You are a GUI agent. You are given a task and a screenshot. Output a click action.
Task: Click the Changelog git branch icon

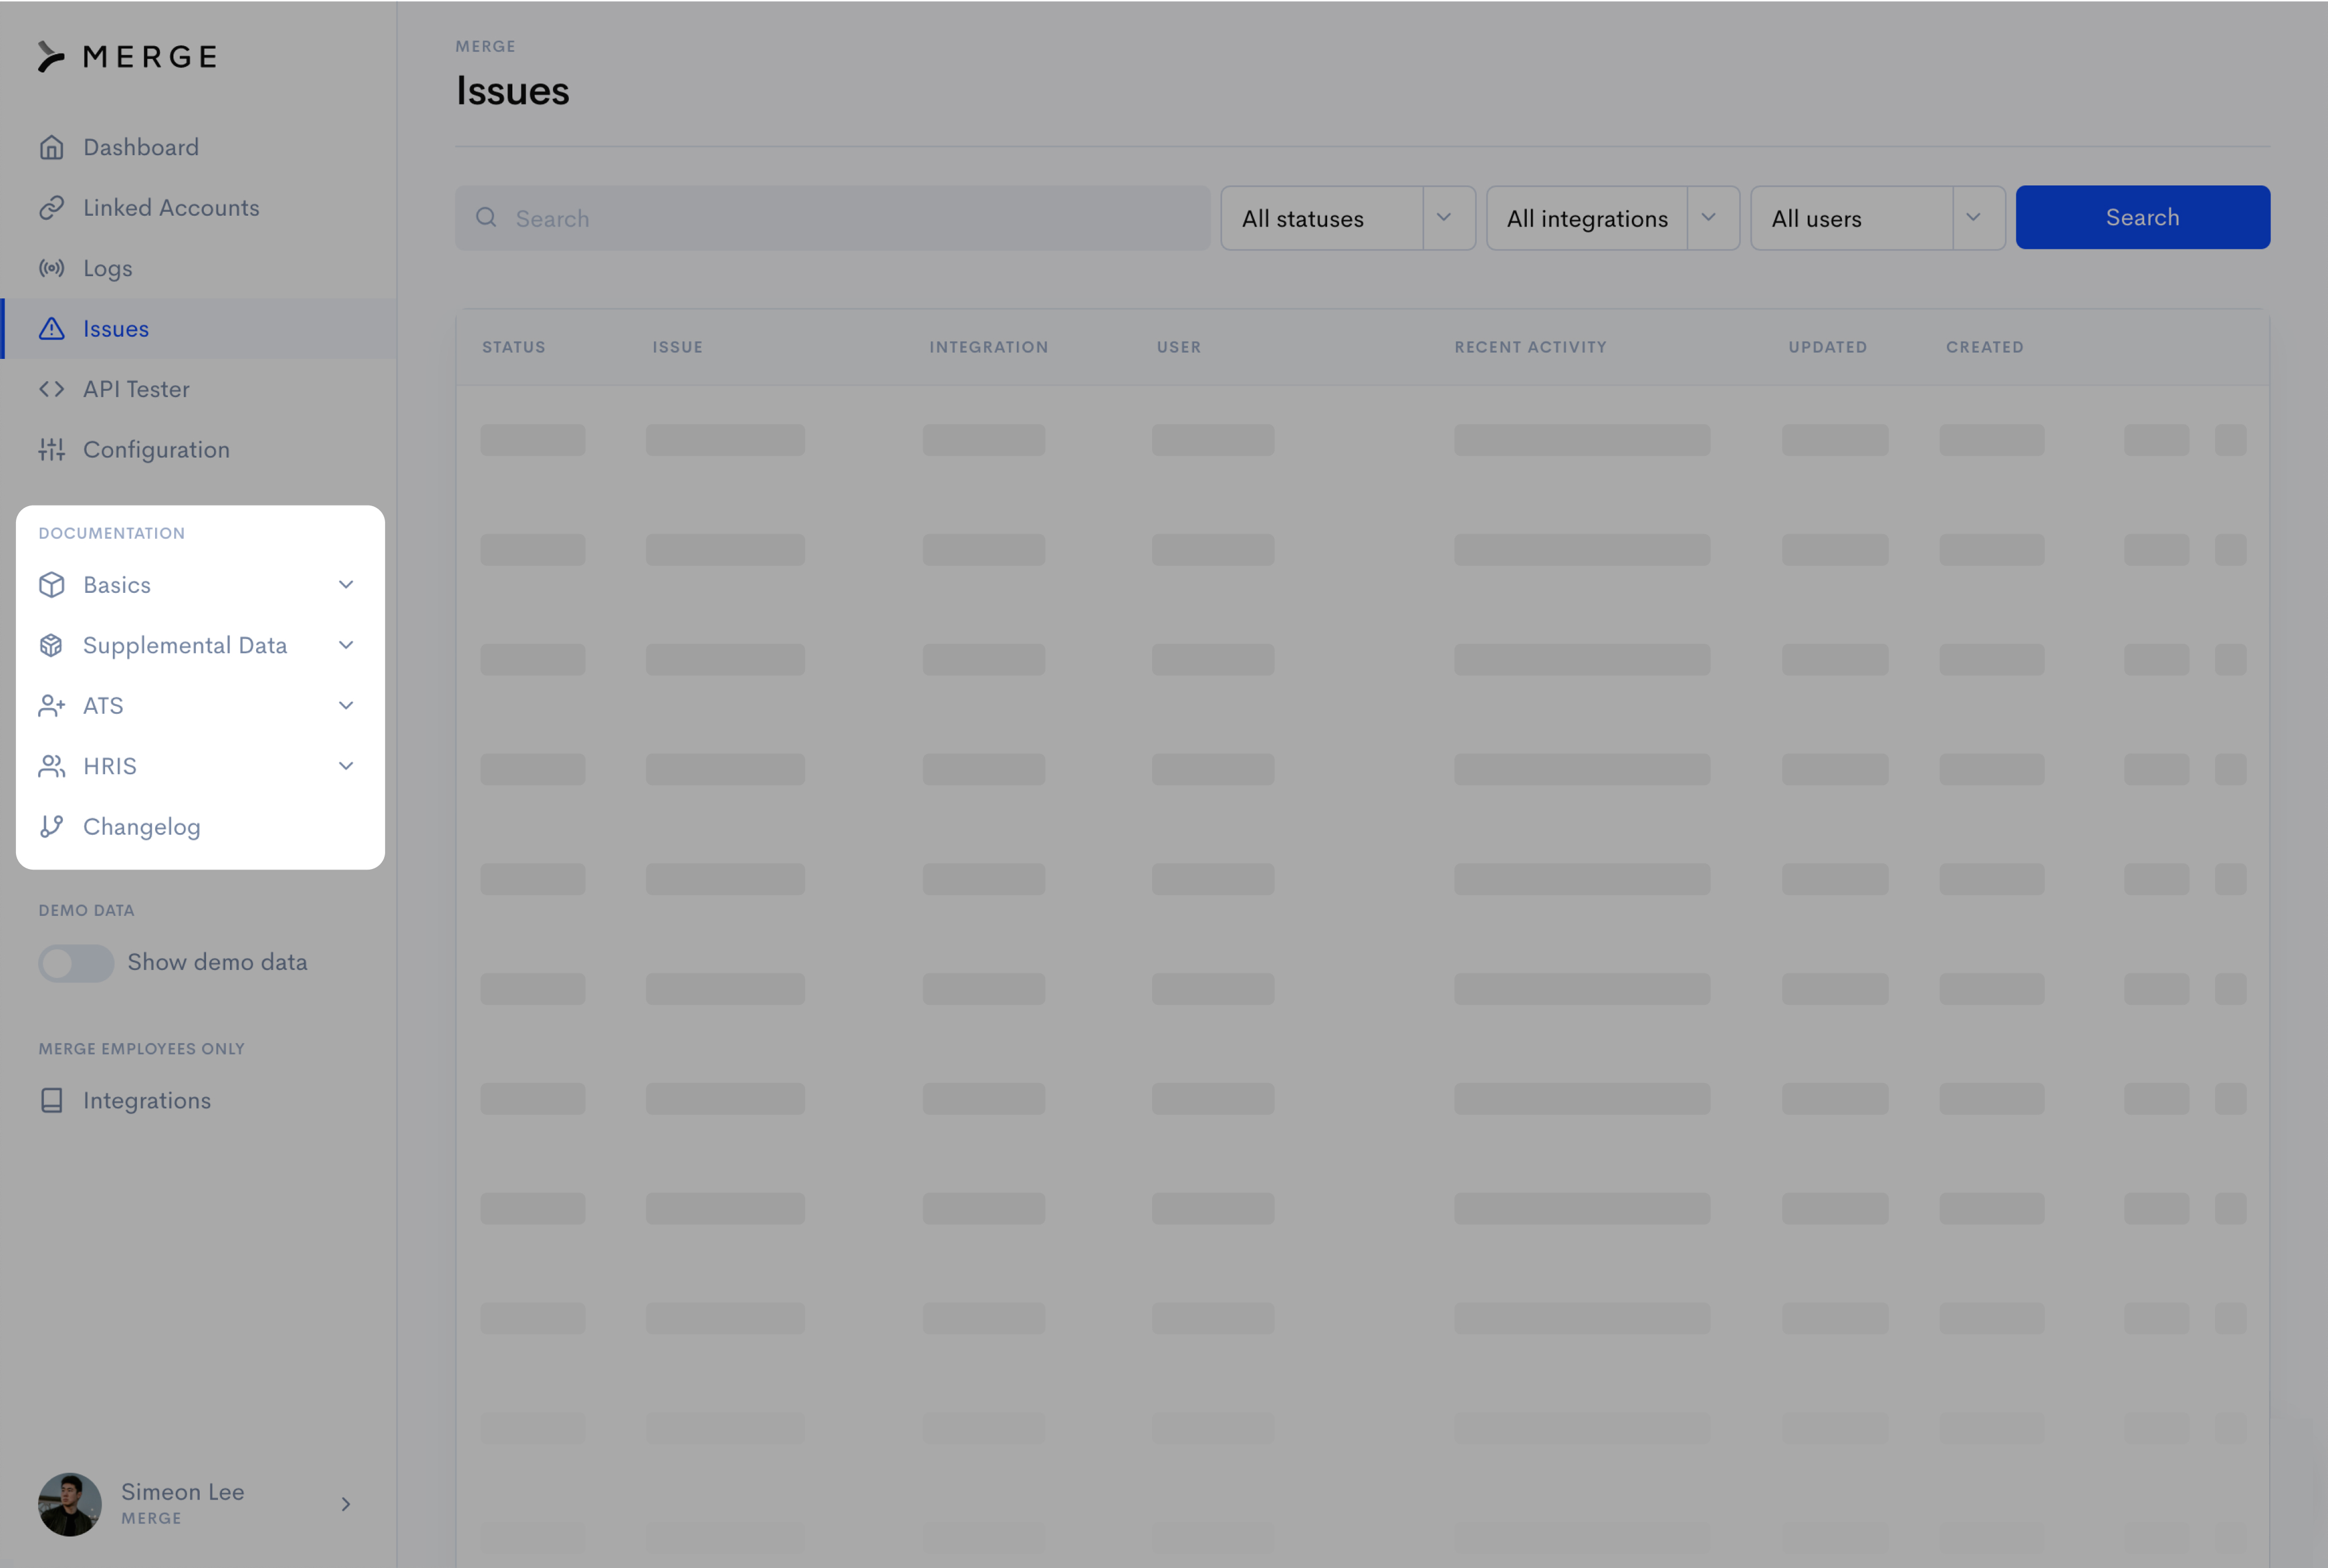click(52, 827)
